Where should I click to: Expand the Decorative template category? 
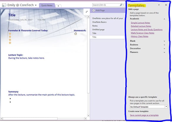[x=164, y=49]
